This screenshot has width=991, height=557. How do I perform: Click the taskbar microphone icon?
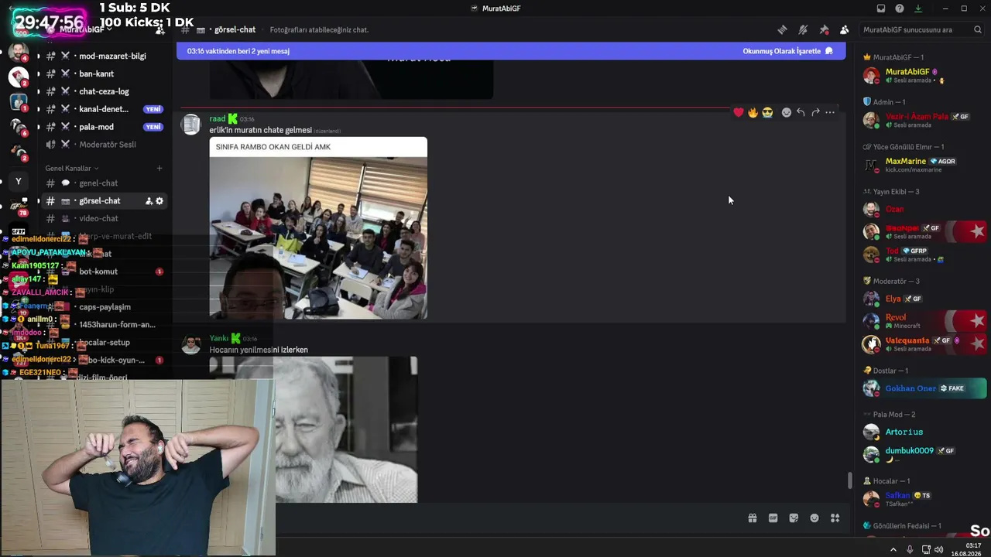point(910,549)
